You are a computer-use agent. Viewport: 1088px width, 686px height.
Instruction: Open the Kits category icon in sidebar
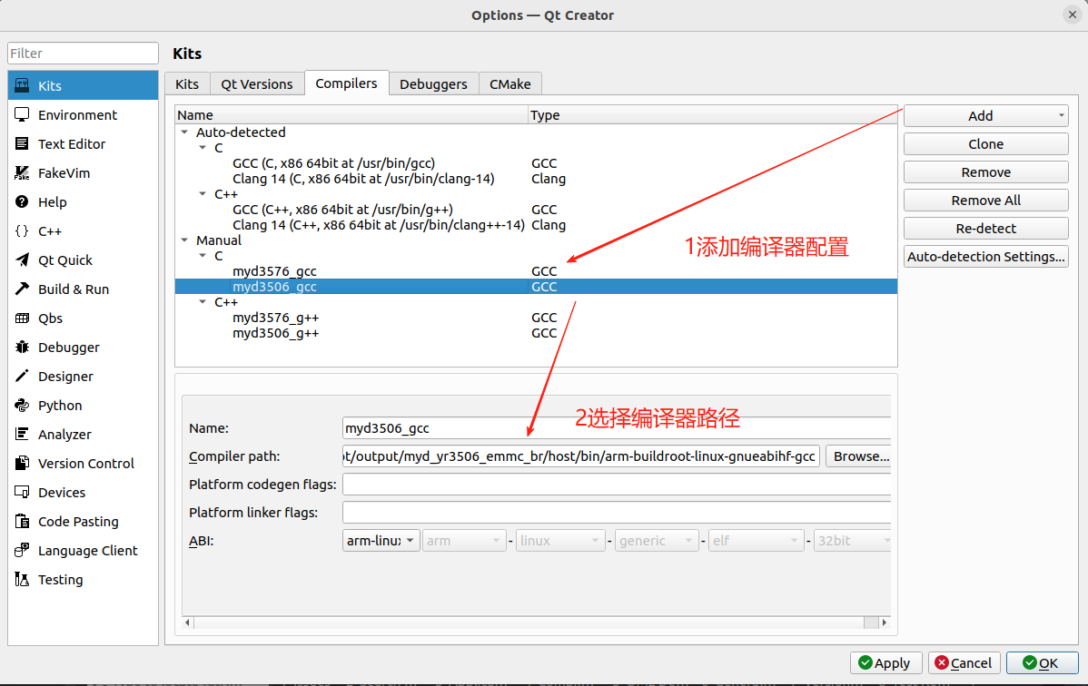click(22, 85)
